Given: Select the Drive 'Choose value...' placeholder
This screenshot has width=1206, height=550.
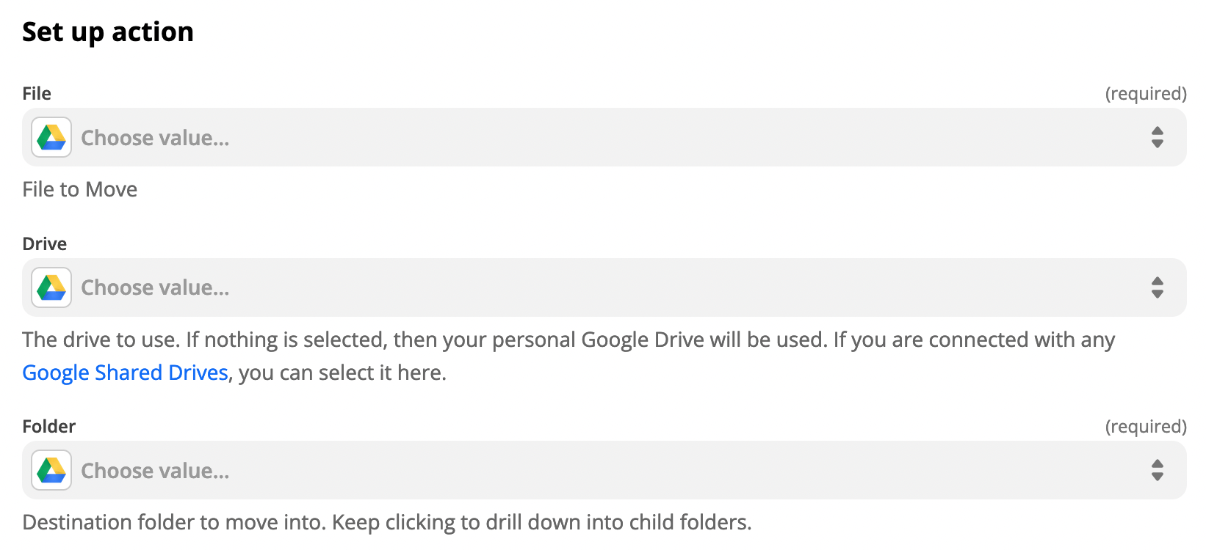Looking at the screenshot, I should click(155, 288).
